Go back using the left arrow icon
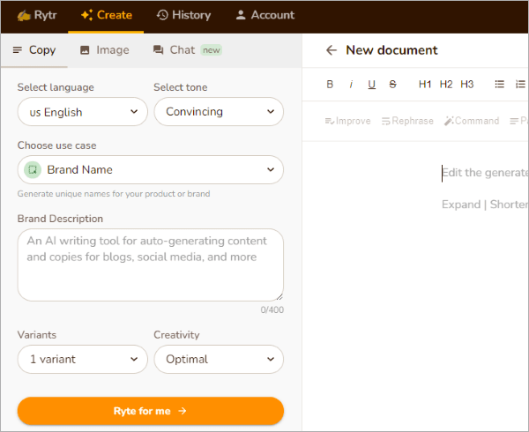The width and height of the screenshot is (529, 432). (x=332, y=50)
